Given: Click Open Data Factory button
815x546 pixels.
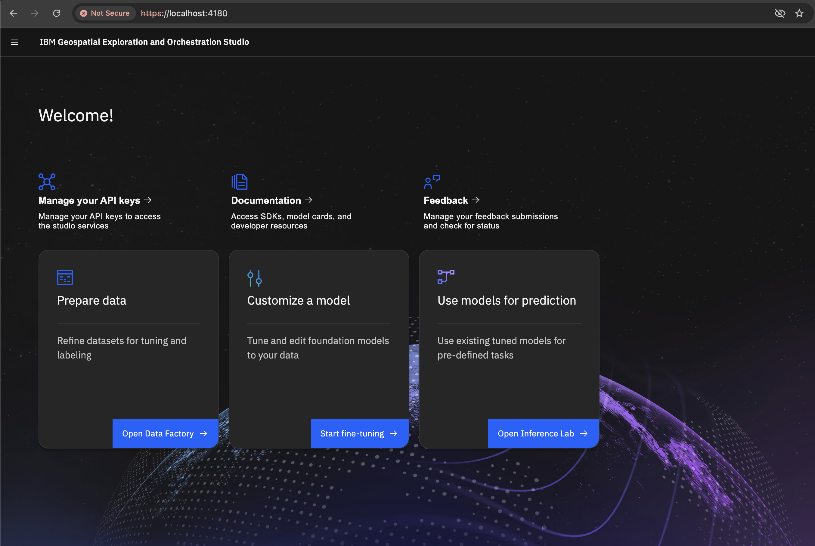Looking at the screenshot, I should (165, 433).
